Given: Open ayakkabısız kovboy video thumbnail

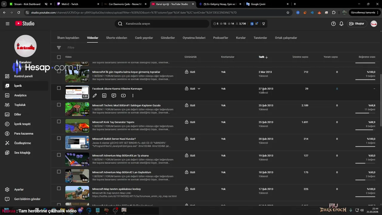Looking at the screenshot, I should click(77, 193).
